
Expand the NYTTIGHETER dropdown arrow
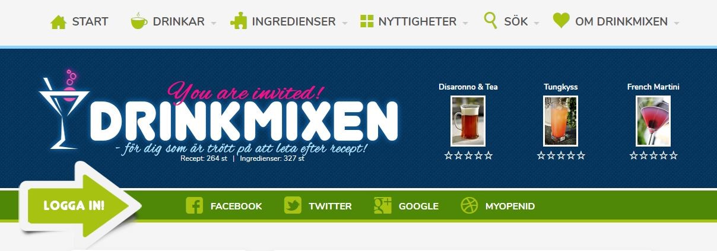pyautogui.click(x=465, y=23)
